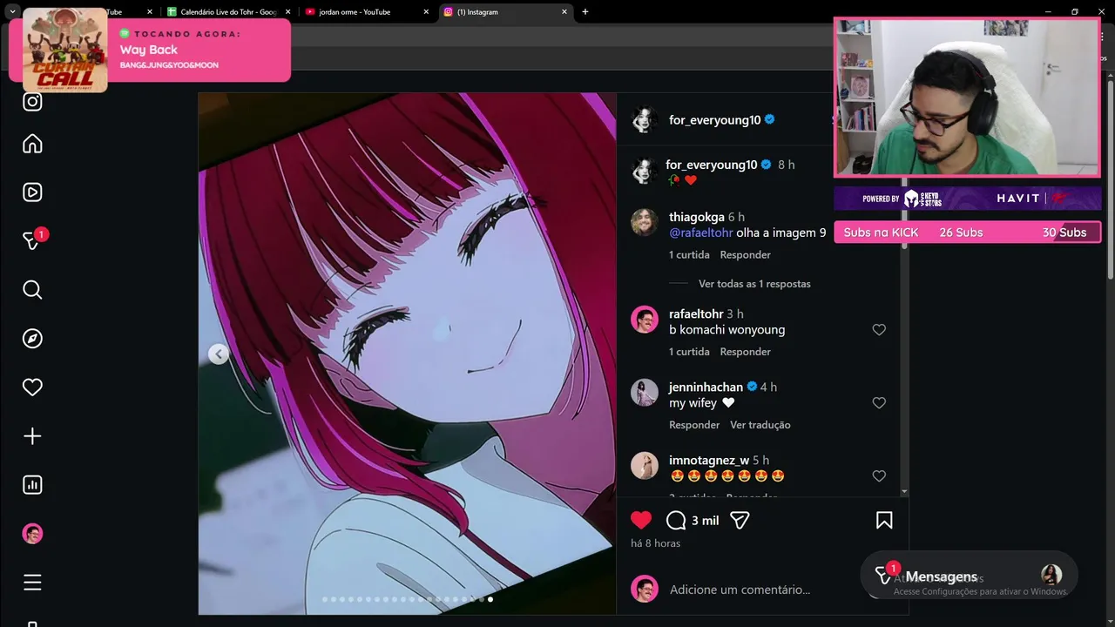Open comment bubble icon under post
The image size is (1115, 627).
(676, 521)
